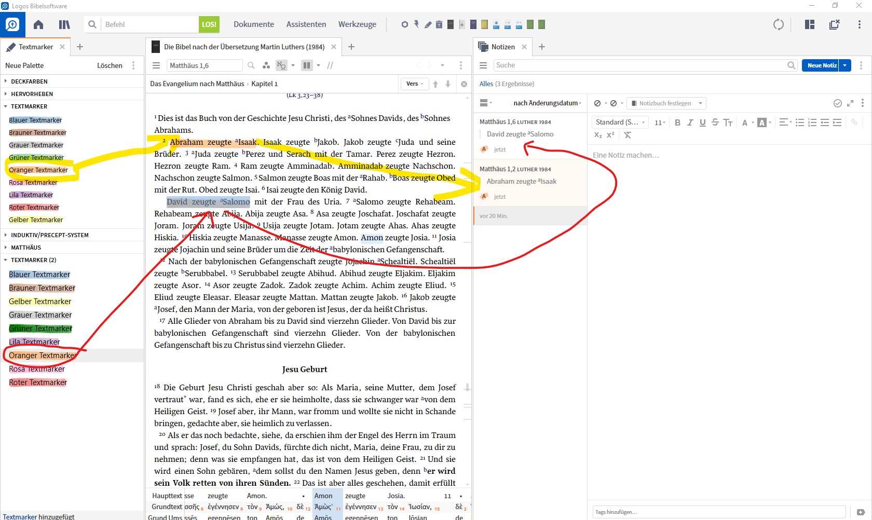Image resolution: width=872 pixels, height=520 pixels.
Task: Jump to next verse with down arrow
Action: (x=448, y=84)
